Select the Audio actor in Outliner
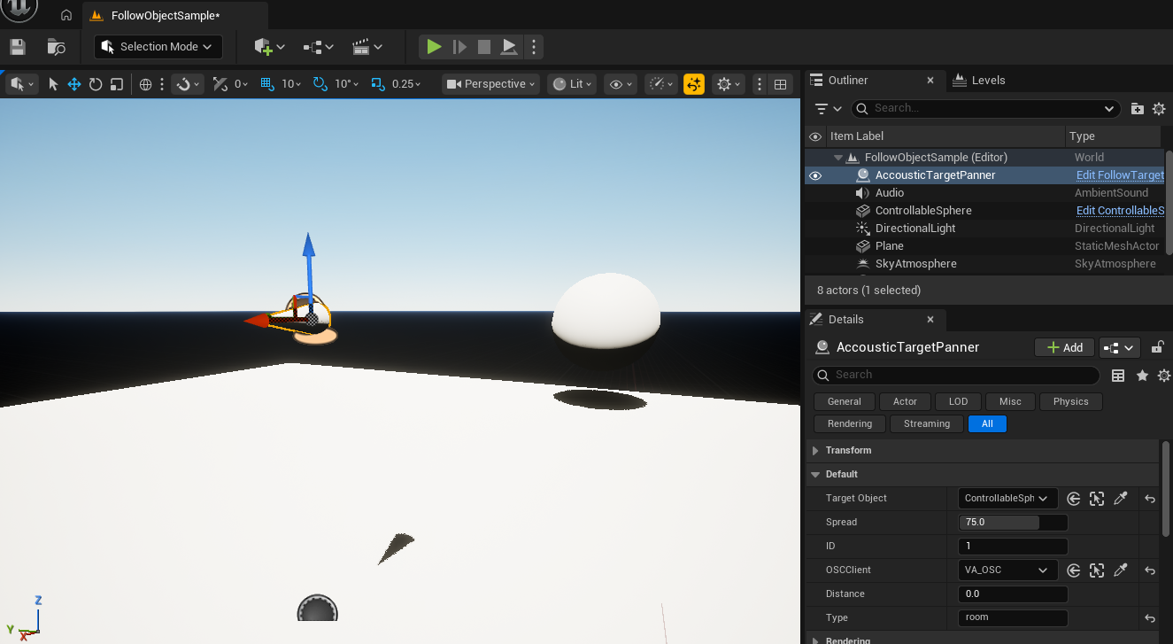This screenshot has height=644, width=1173. click(x=889, y=193)
